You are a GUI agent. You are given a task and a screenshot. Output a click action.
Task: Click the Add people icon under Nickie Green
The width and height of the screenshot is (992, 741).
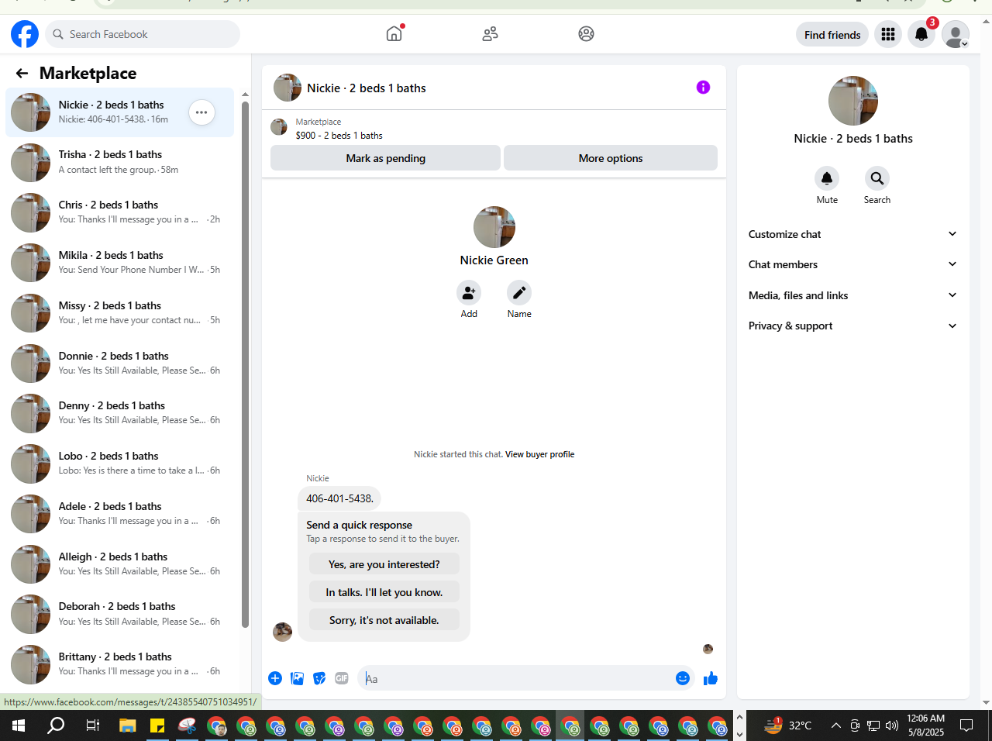point(469,292)
